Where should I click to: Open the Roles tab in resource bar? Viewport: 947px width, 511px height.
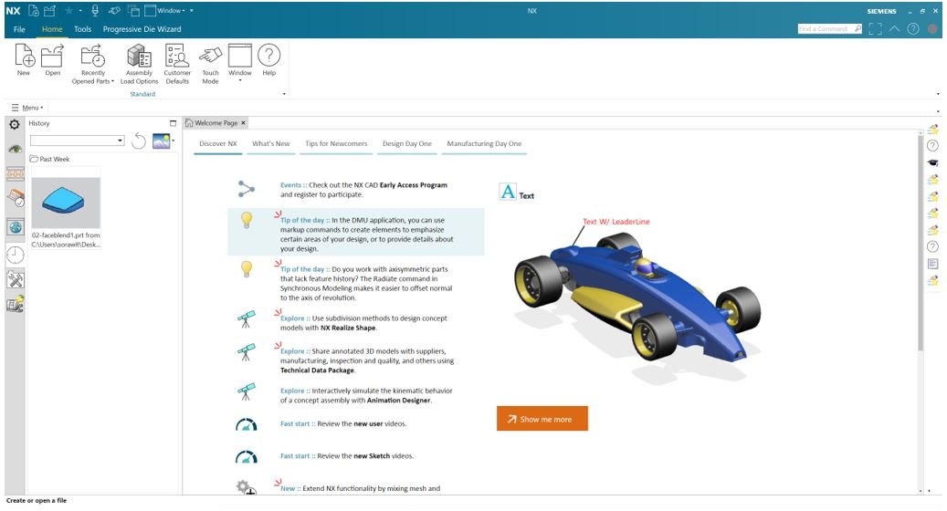16,304
